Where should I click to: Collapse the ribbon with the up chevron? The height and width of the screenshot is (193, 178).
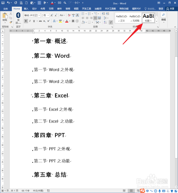point(175,27)
